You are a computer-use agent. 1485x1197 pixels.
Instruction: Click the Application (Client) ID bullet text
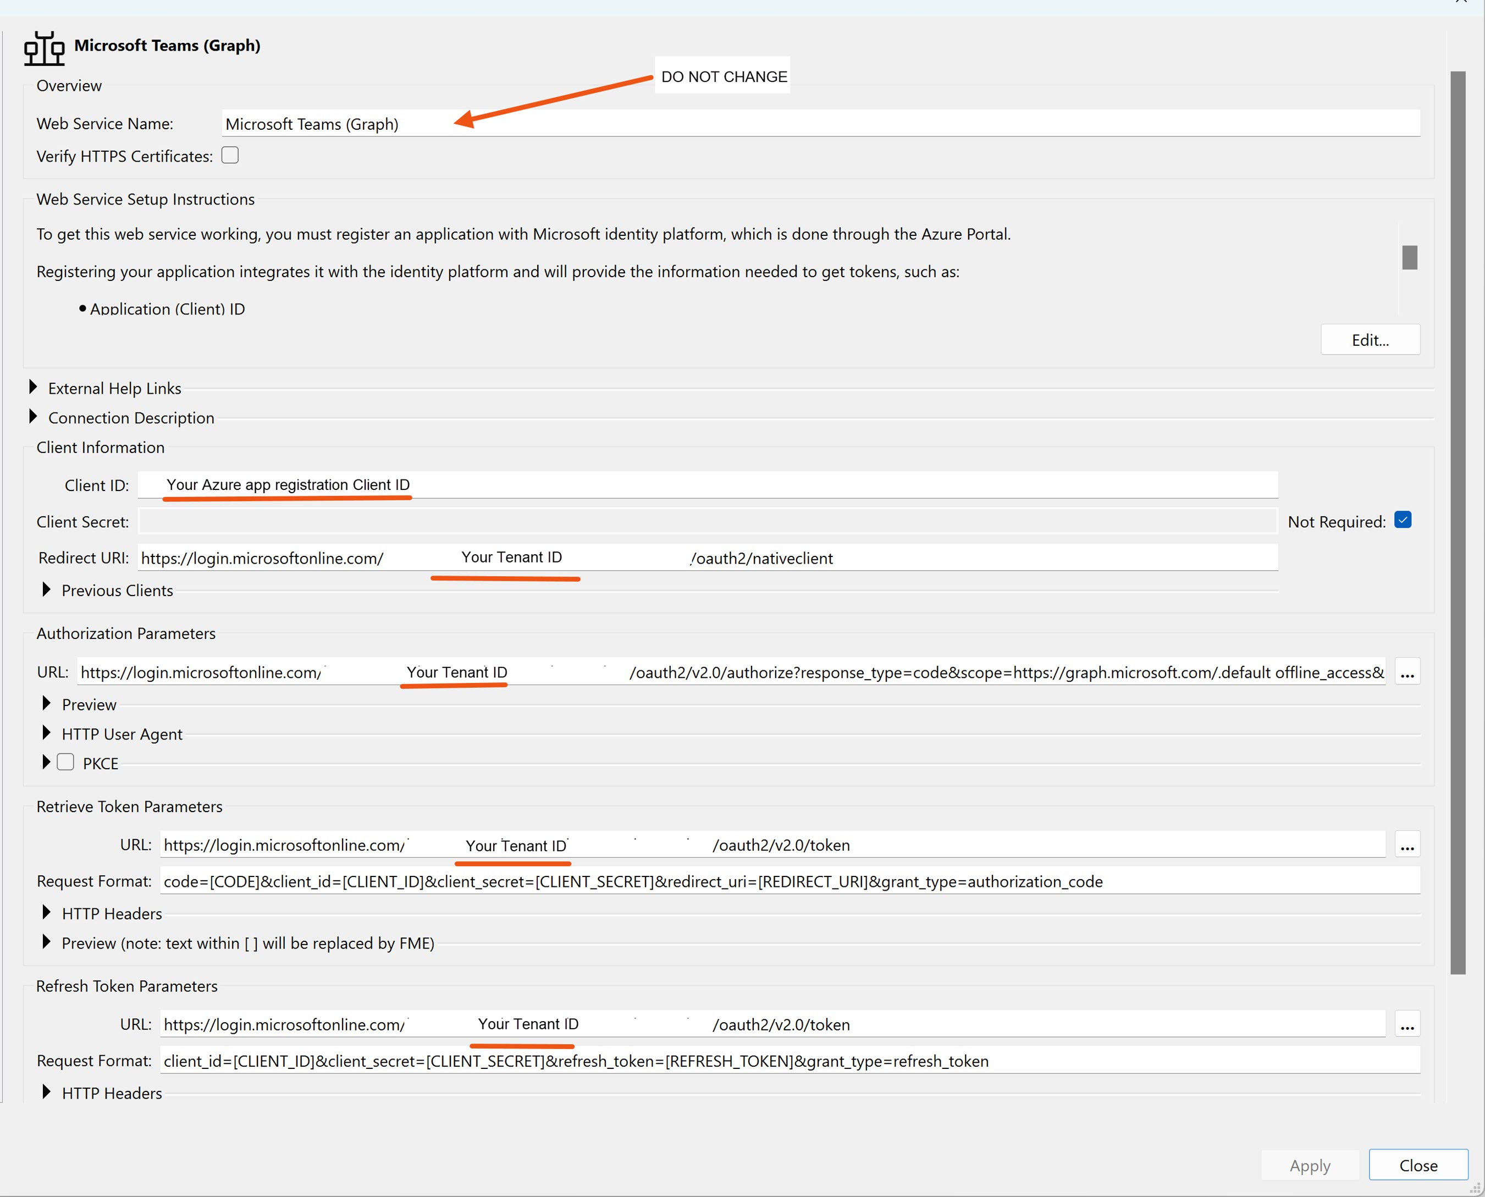pos(168,308)
